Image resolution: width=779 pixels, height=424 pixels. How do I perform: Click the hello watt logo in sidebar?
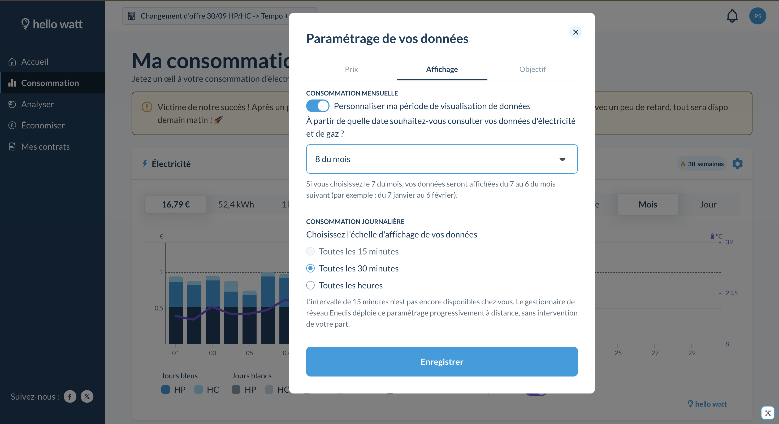pyautogui.click(x=52, y=24)
